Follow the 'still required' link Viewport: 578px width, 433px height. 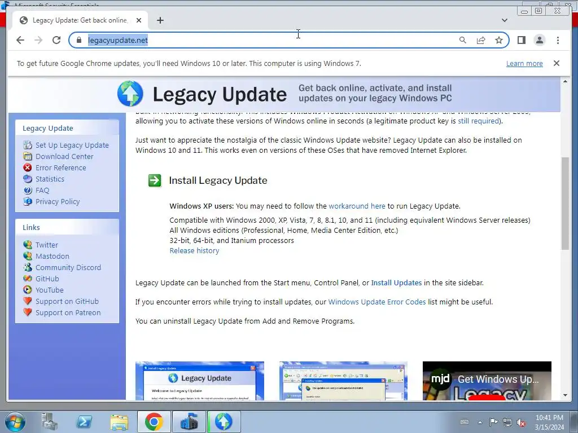pyautogui.click(x=478, y=121)
